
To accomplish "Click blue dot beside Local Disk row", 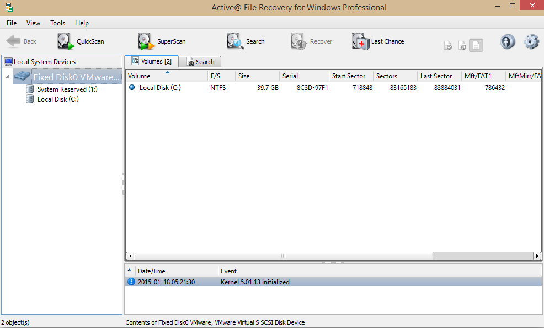I will point(132,87).
